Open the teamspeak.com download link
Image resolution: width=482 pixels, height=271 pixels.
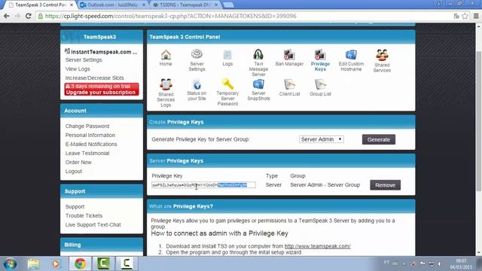pos(317,246)
